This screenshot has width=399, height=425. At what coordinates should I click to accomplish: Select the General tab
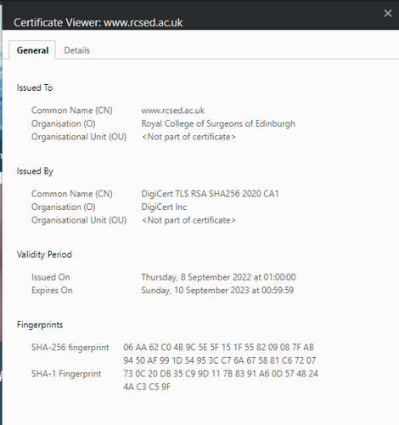pyautogui.click(x=32, y=50)
